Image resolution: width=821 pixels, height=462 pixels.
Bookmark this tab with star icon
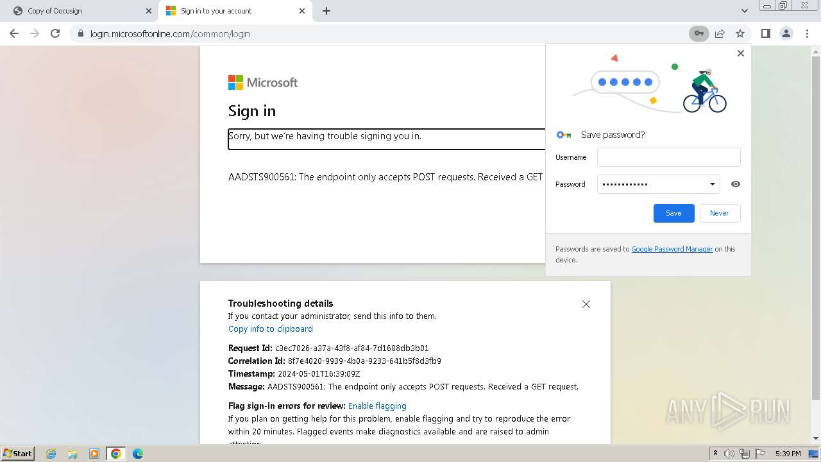[740, 33]
